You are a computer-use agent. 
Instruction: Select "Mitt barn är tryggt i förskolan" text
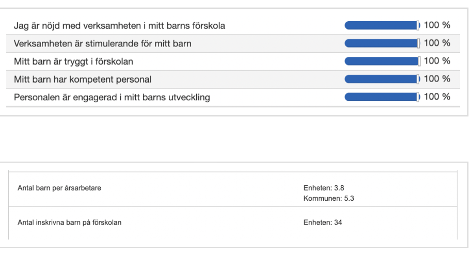point(73,61)
